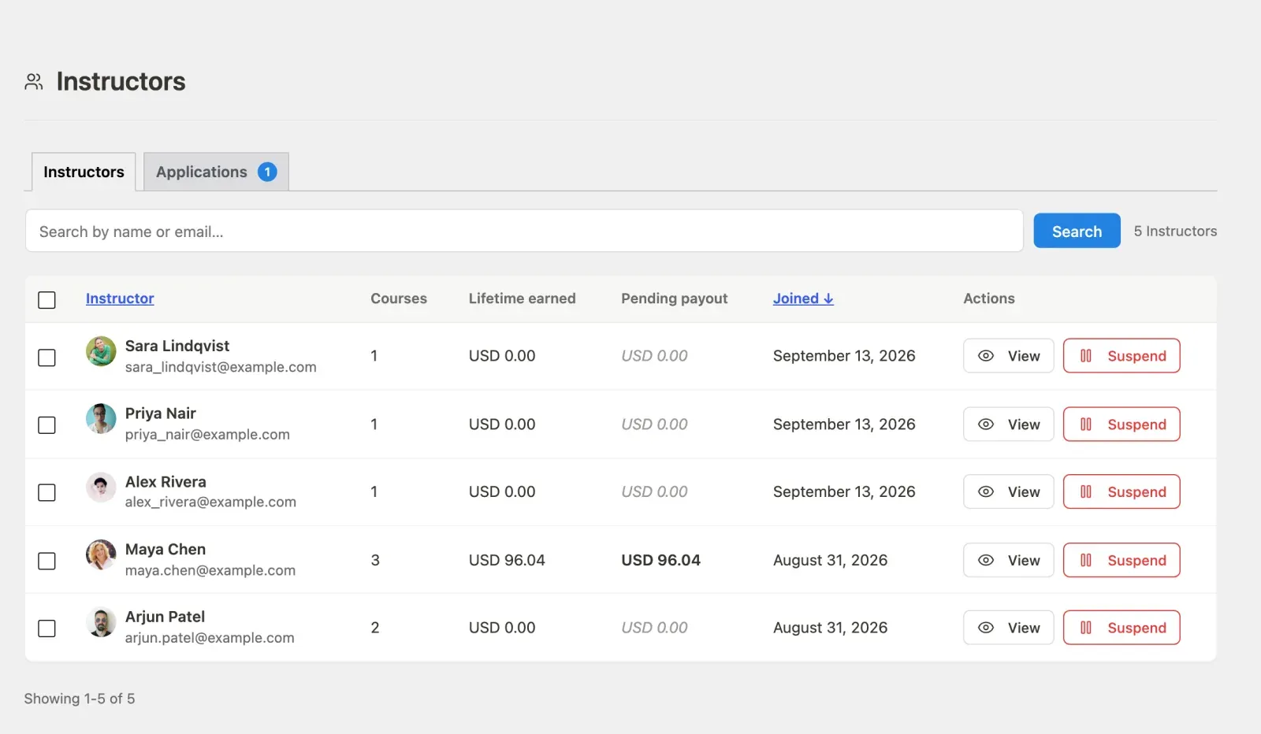1261x734 pixels.
Task: Click the name Arjun Patel
Action: tap(165, 617)
